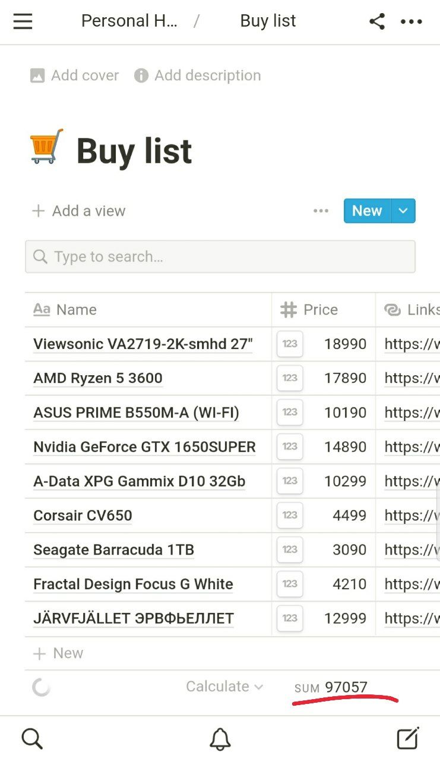The image size is (440, 761).
Task: Tap the 123 icon in ASUS PRIME row
Action: 290,413
